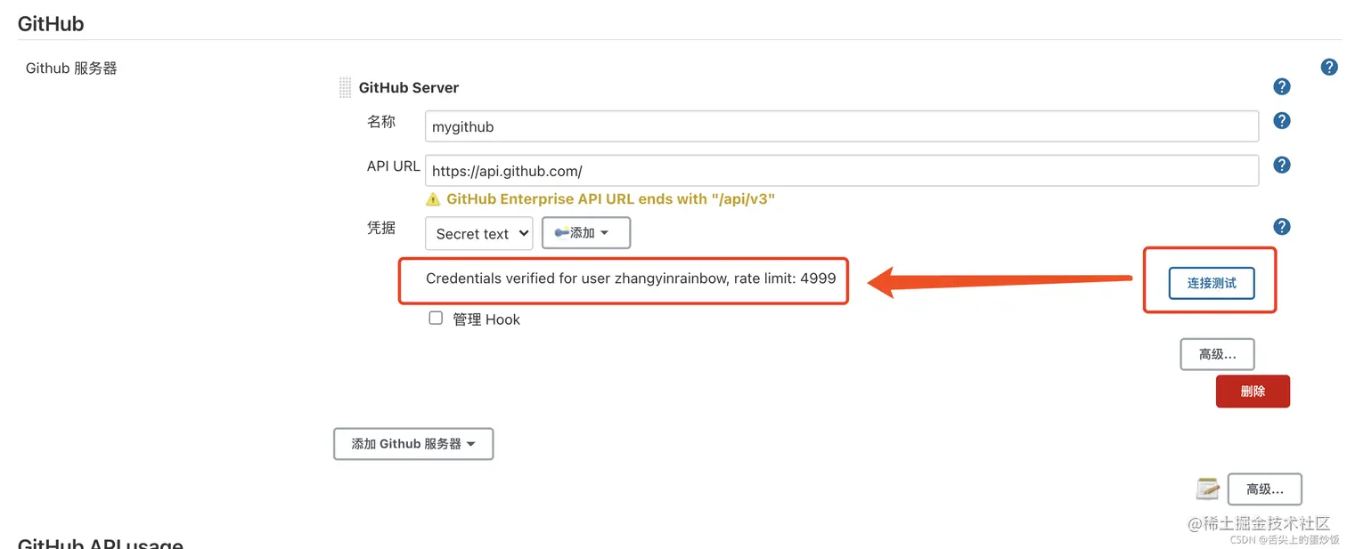Click the 连接测试 test connection button

pos(1212,283)
